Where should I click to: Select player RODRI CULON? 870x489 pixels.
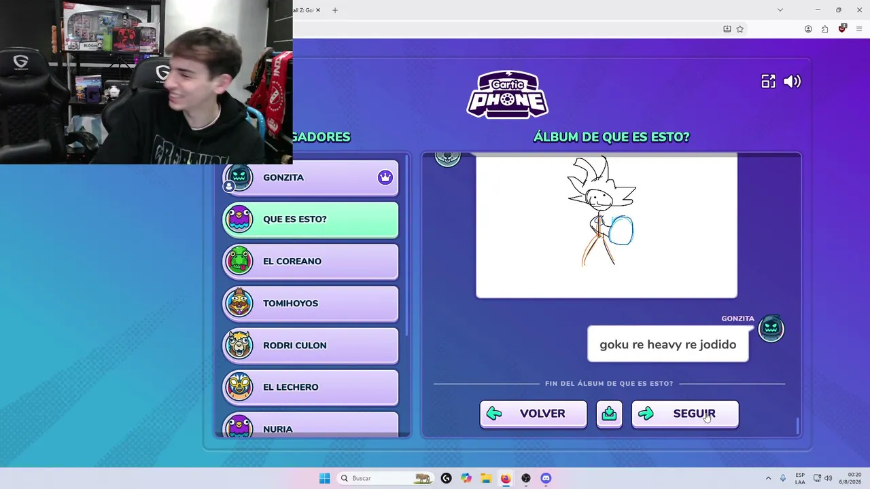coord(311,346)
